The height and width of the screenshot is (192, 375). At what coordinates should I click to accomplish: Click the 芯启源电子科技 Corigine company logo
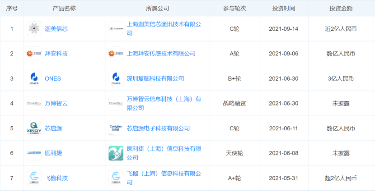[x=116, y=128]
